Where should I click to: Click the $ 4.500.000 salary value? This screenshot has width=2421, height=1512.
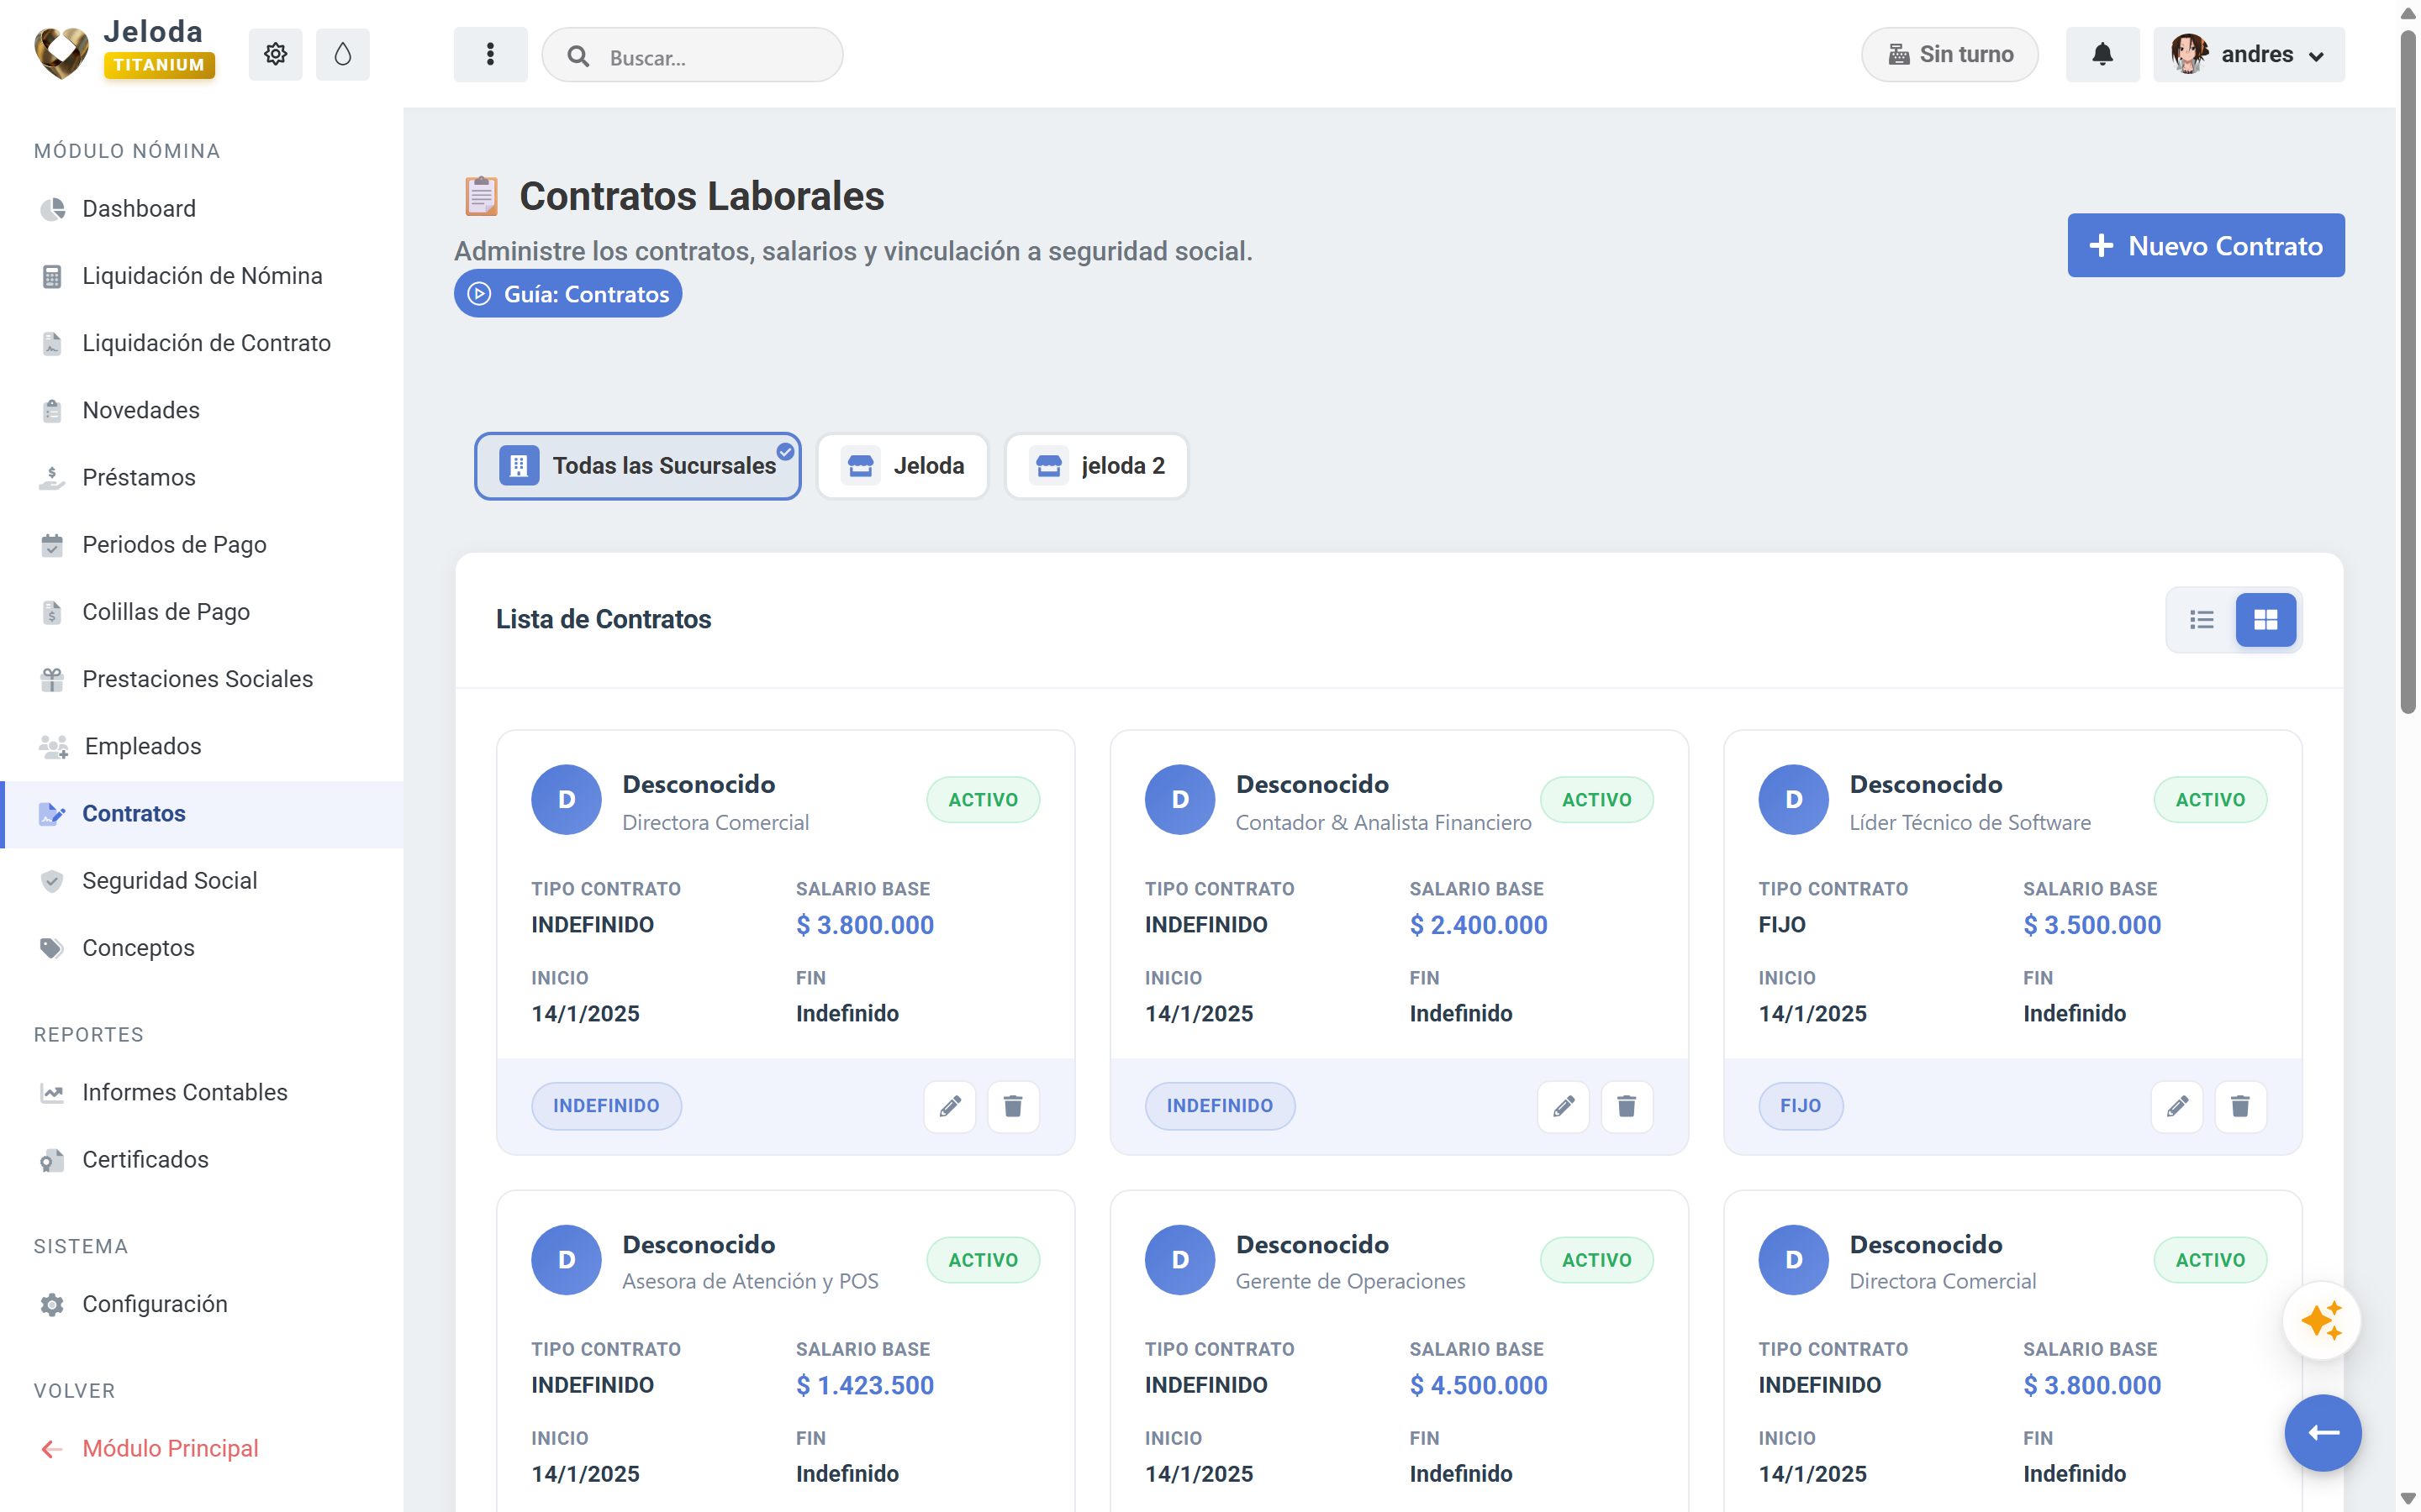tap(1479, 1385)
